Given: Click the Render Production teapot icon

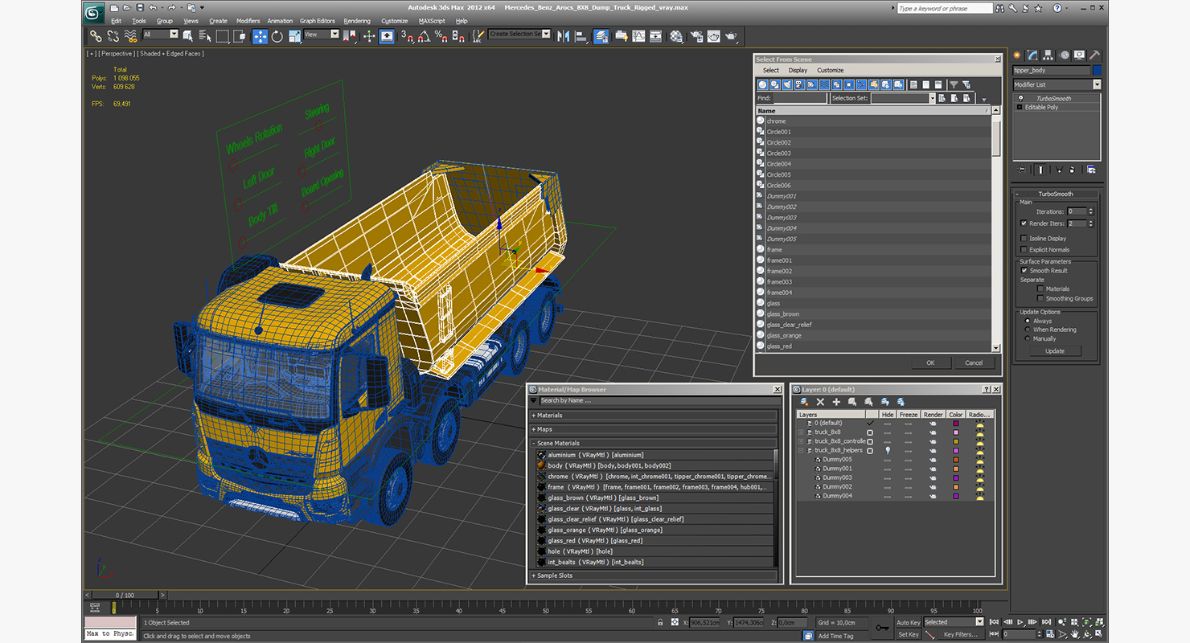Looking at the screenshot, I should click(730, 36).
